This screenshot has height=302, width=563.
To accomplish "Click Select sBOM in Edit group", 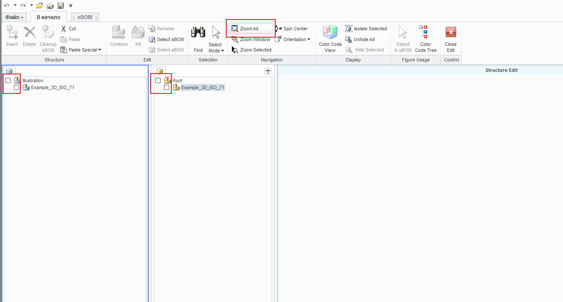I will pos(166,39).
